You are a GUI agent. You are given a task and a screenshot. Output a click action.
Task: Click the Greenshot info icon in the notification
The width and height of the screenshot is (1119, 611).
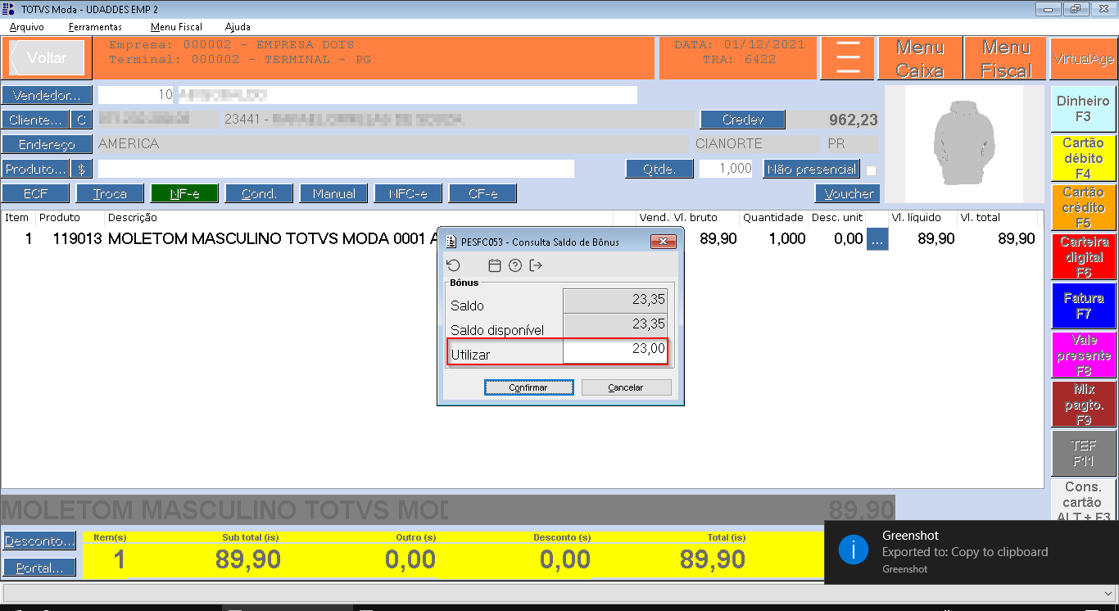point(853,550)
